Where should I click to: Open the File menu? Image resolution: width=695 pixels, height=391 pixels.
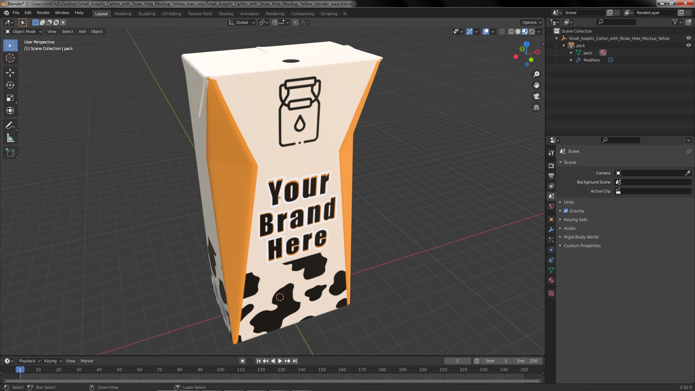(16, 13)
